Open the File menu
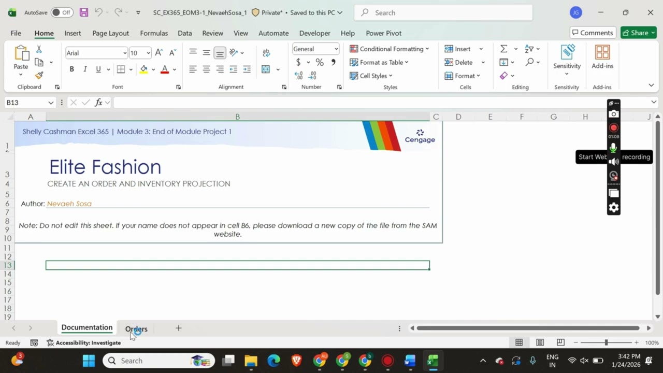The width and height of the screenshot is (663, 373). 16,33
